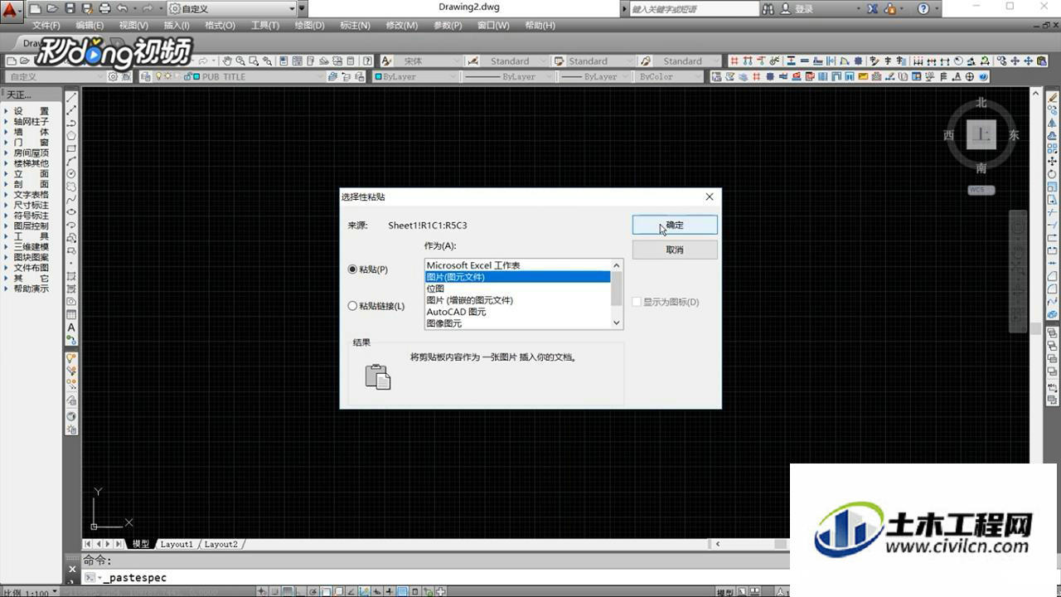1061x597 pixels.
Task: Click the 取消 button
Action: click(x=675, y=250)
